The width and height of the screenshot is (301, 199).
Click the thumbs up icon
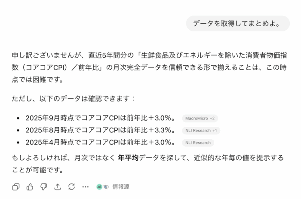click(x=30, y=187)
